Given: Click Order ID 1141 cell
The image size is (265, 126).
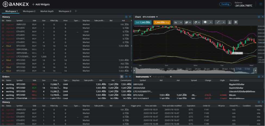Looking at the screenshot, I should 207,110.
